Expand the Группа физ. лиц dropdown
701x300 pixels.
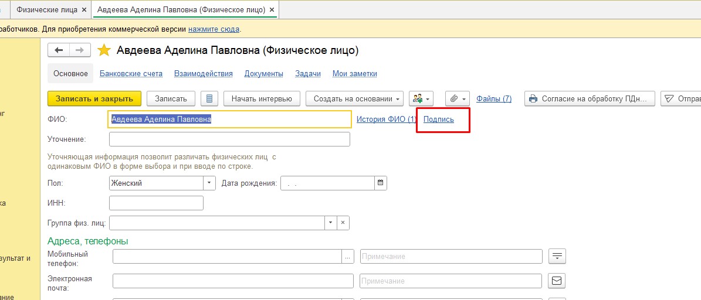[x=331, y=223]
